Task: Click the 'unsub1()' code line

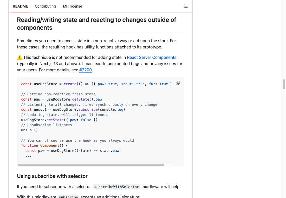Action: pyautogui.click(x=29, y=130)
